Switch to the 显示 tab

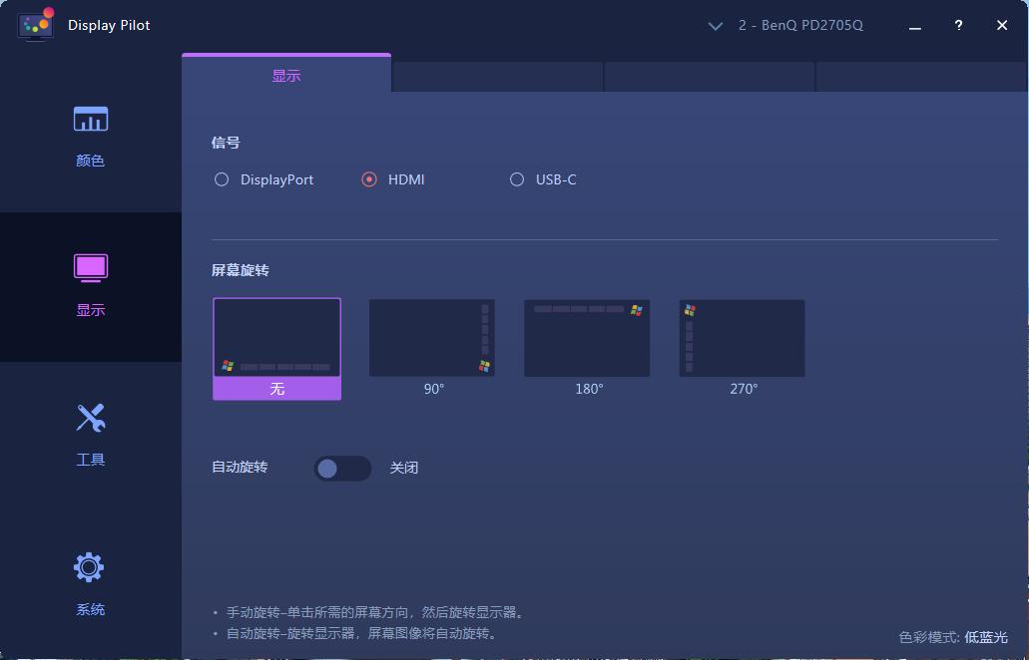(x=285, y=75)
